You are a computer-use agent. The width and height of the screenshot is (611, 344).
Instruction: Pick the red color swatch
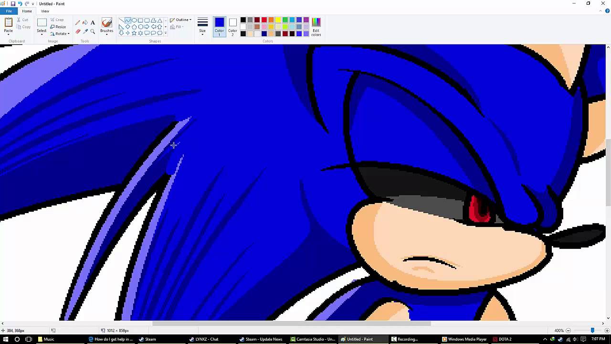coord(264,20)
